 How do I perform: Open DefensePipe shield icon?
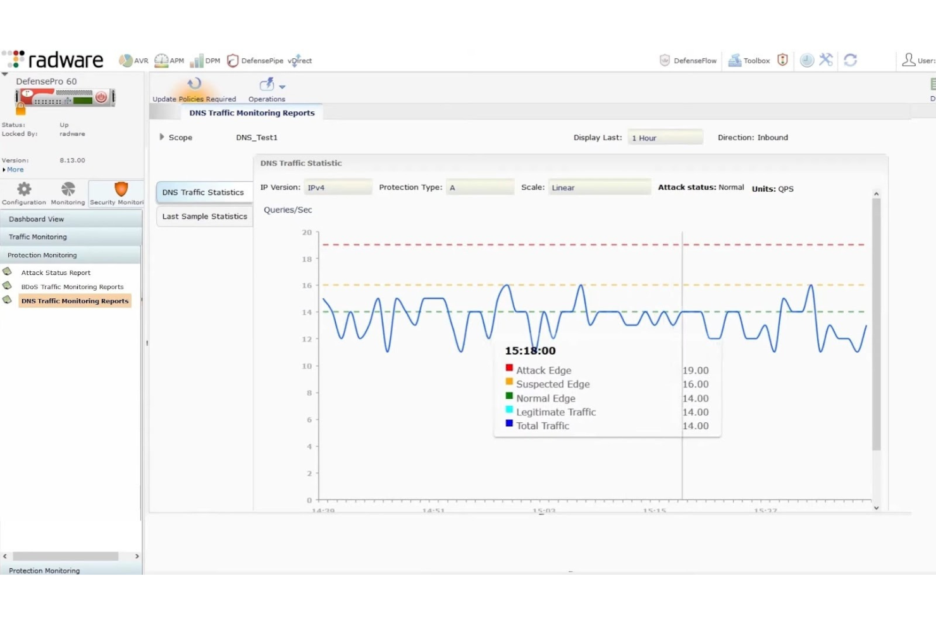(233, 61)
